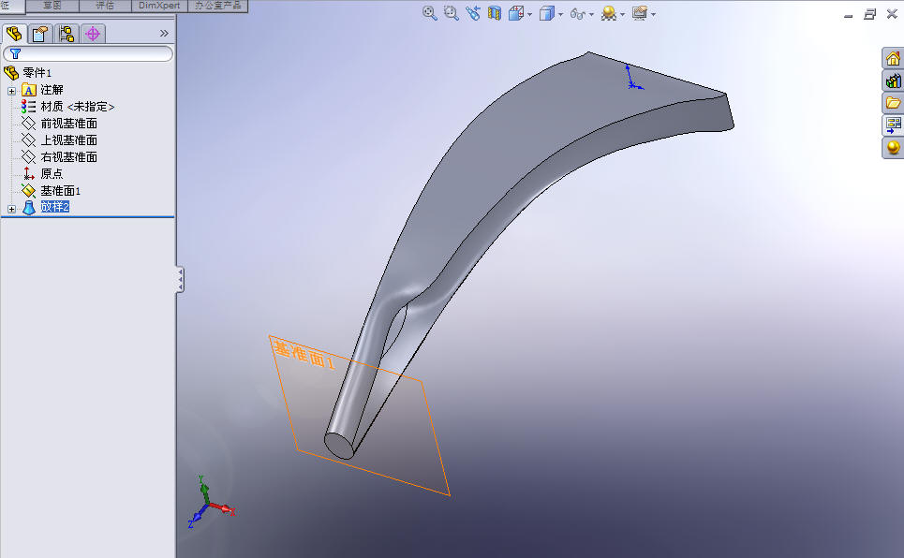
Task: Open the File Explorer folder task pane icon
Action: point(893,103)
